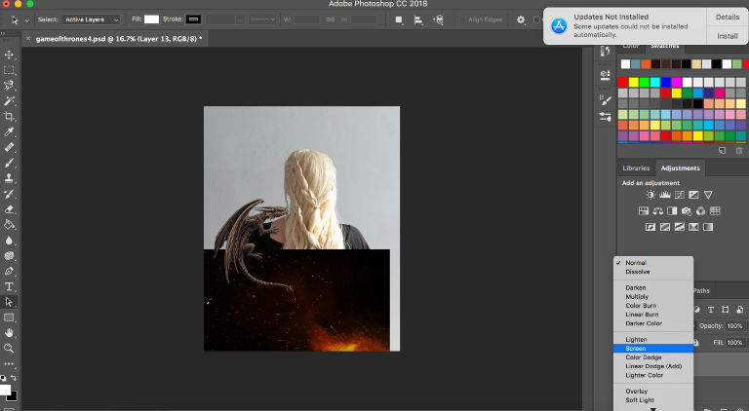Switch to the Libraries tab
This screenshot has width=749, height=411.
click(x=636, y=168)
